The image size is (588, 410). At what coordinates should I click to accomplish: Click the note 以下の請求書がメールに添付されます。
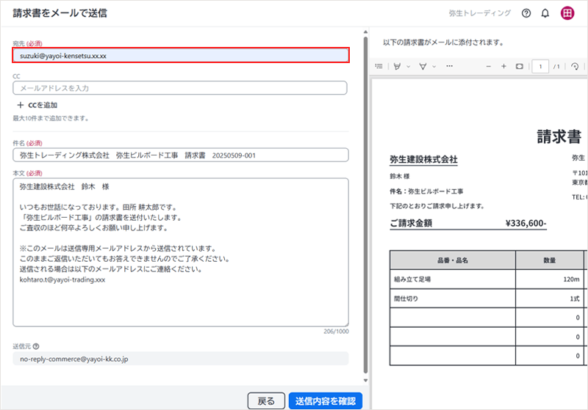443,43
